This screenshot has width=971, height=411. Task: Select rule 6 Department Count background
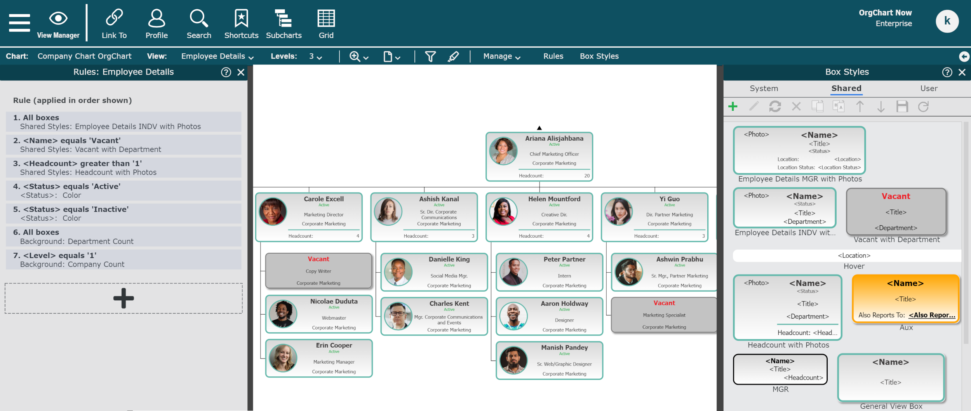(x=124, y=237)
